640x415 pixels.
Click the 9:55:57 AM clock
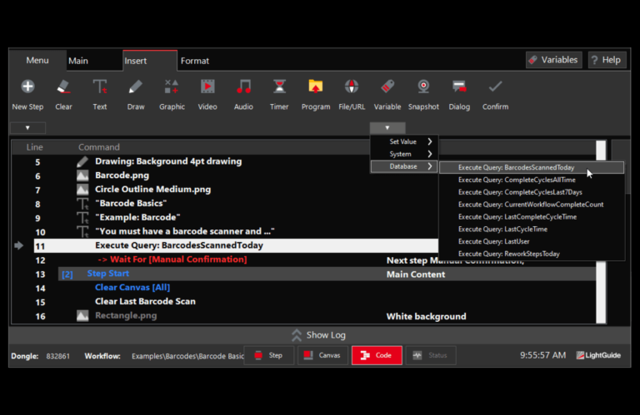pos(542,355)
